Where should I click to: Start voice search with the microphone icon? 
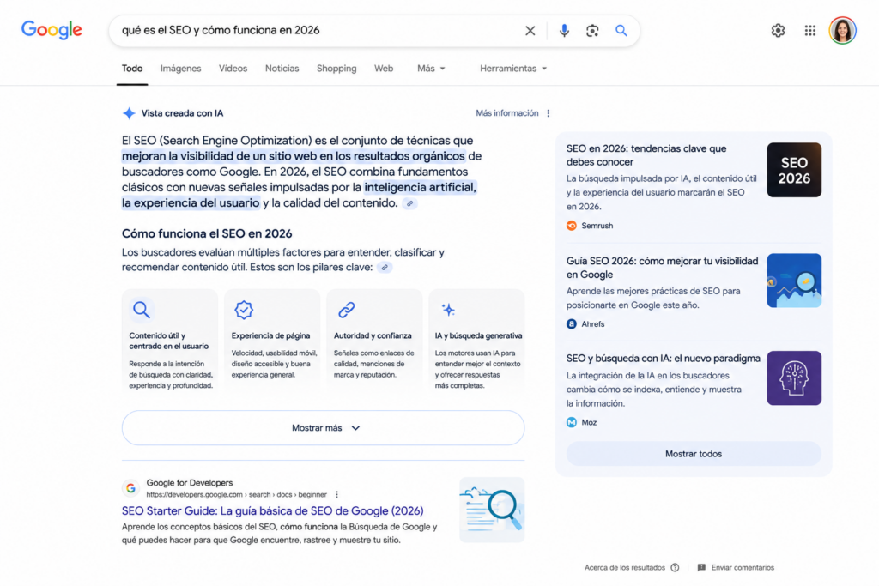click(x=564, y=31)
